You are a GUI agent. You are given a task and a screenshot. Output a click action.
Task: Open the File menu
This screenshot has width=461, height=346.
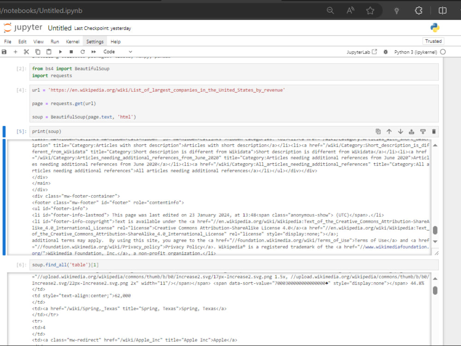point(7,41)
